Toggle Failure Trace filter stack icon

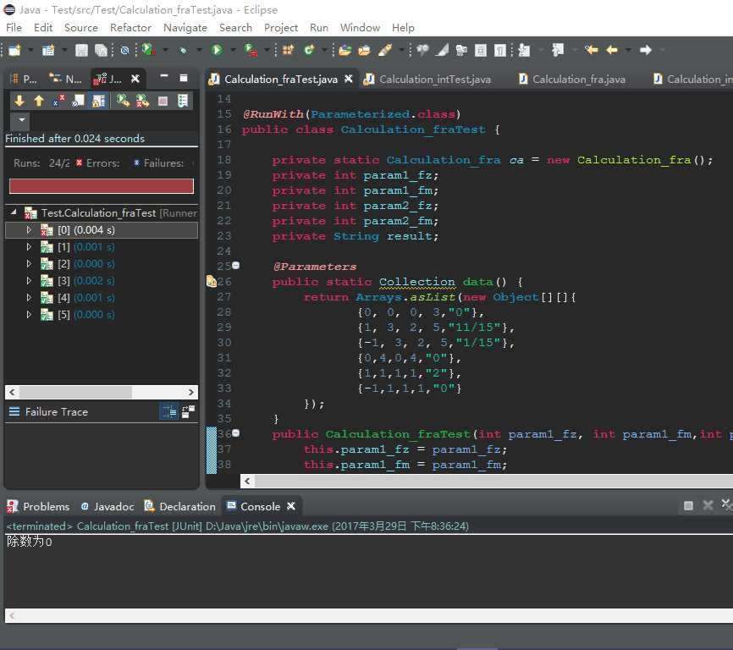click(169, 411)
